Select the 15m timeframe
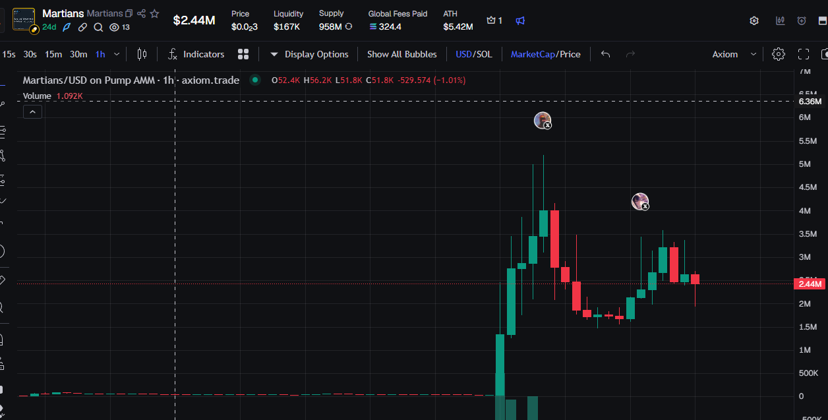Screen dimensions: 828x420 tap(53, 54)
